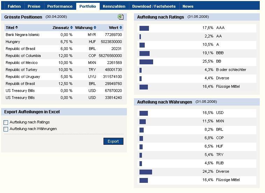Click the Diverse currency bar

click(x=145, y=172)
